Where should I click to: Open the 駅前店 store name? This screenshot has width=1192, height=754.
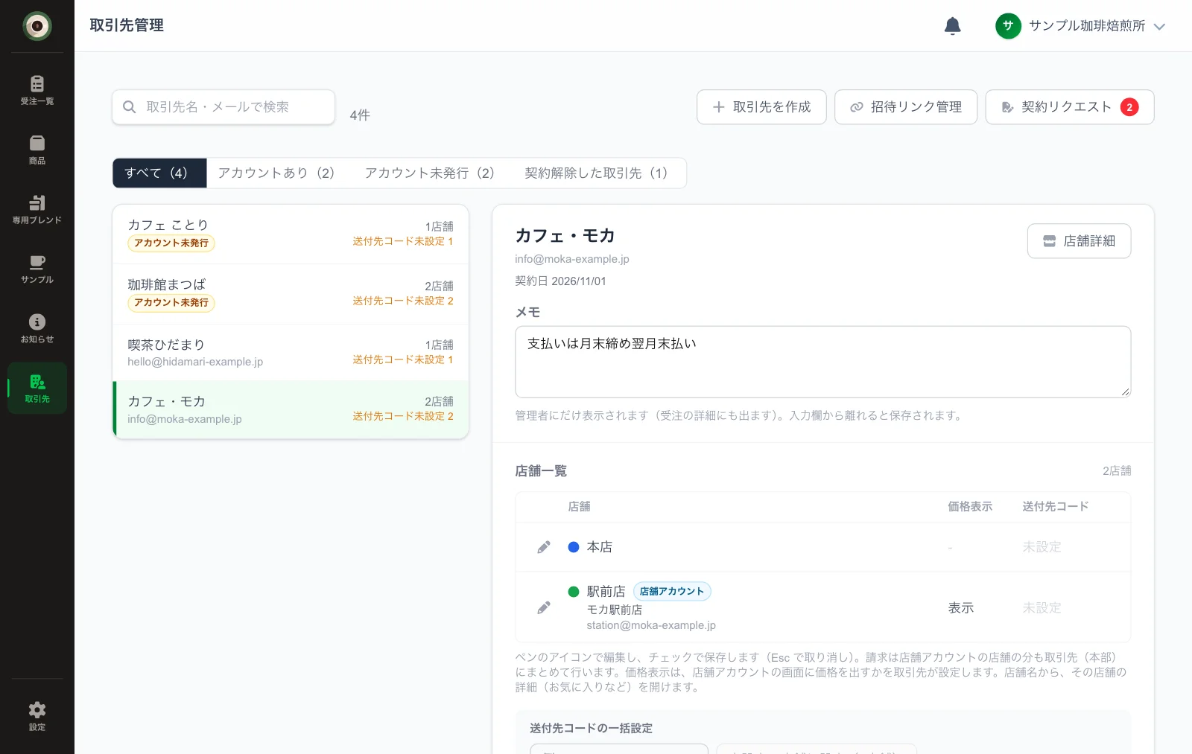[x=606, y=592]
